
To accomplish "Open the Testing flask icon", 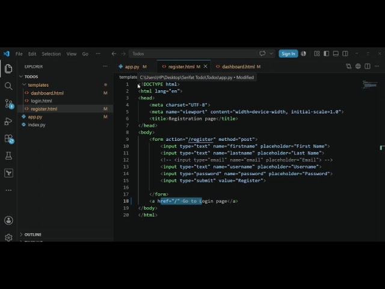I will (8, 155).
